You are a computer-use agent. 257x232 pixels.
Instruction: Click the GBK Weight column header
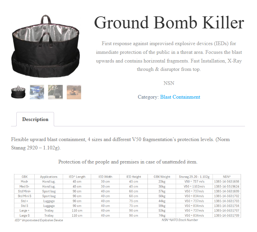[162, 177]
